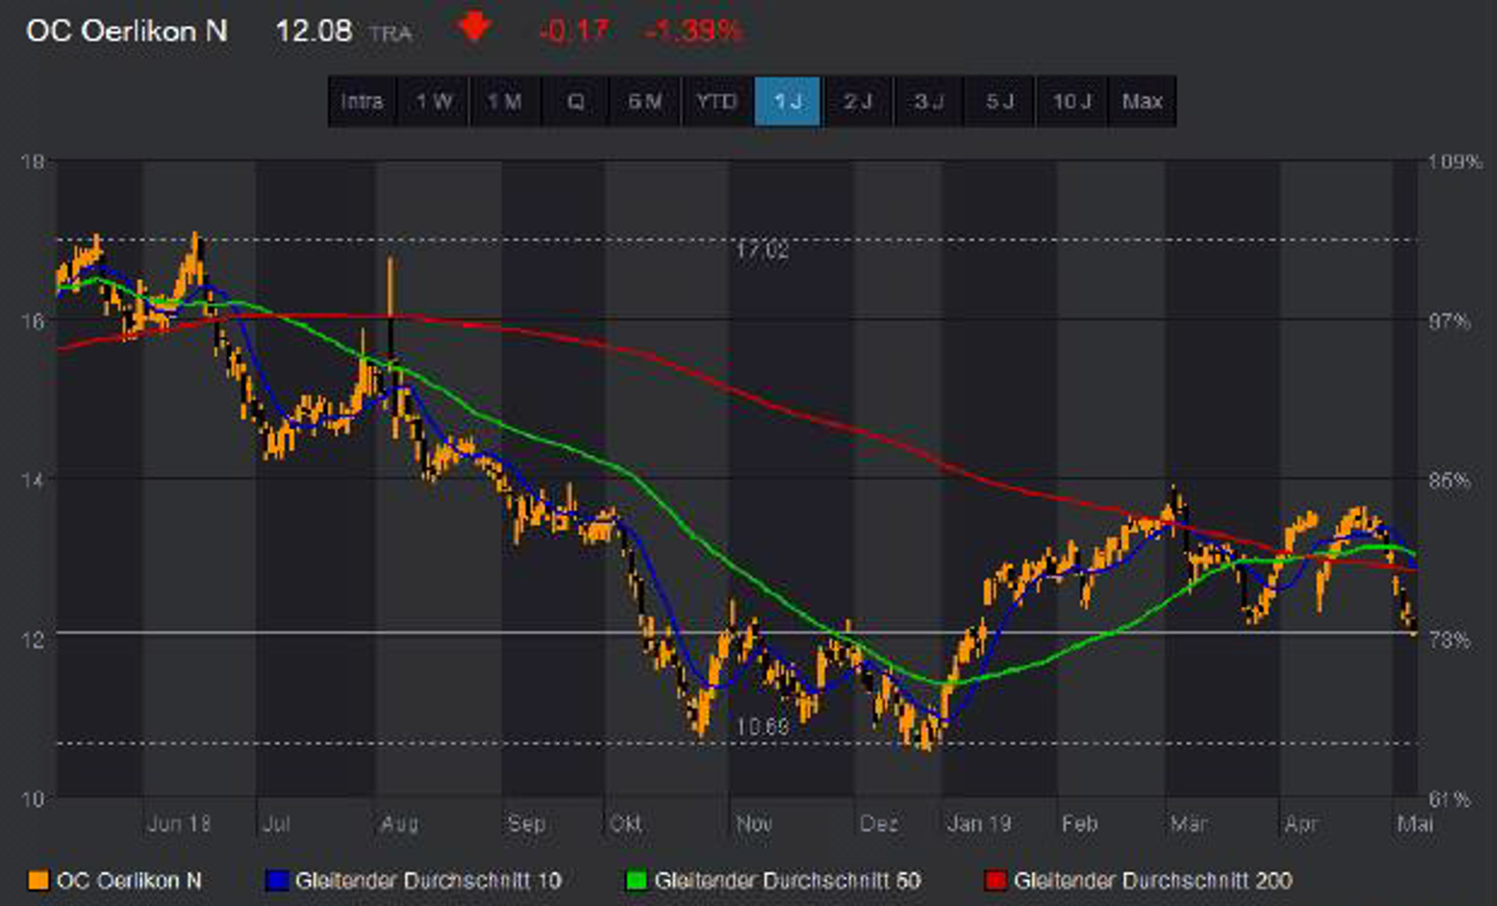Select the Q quarter range button

tap(575, 102)
